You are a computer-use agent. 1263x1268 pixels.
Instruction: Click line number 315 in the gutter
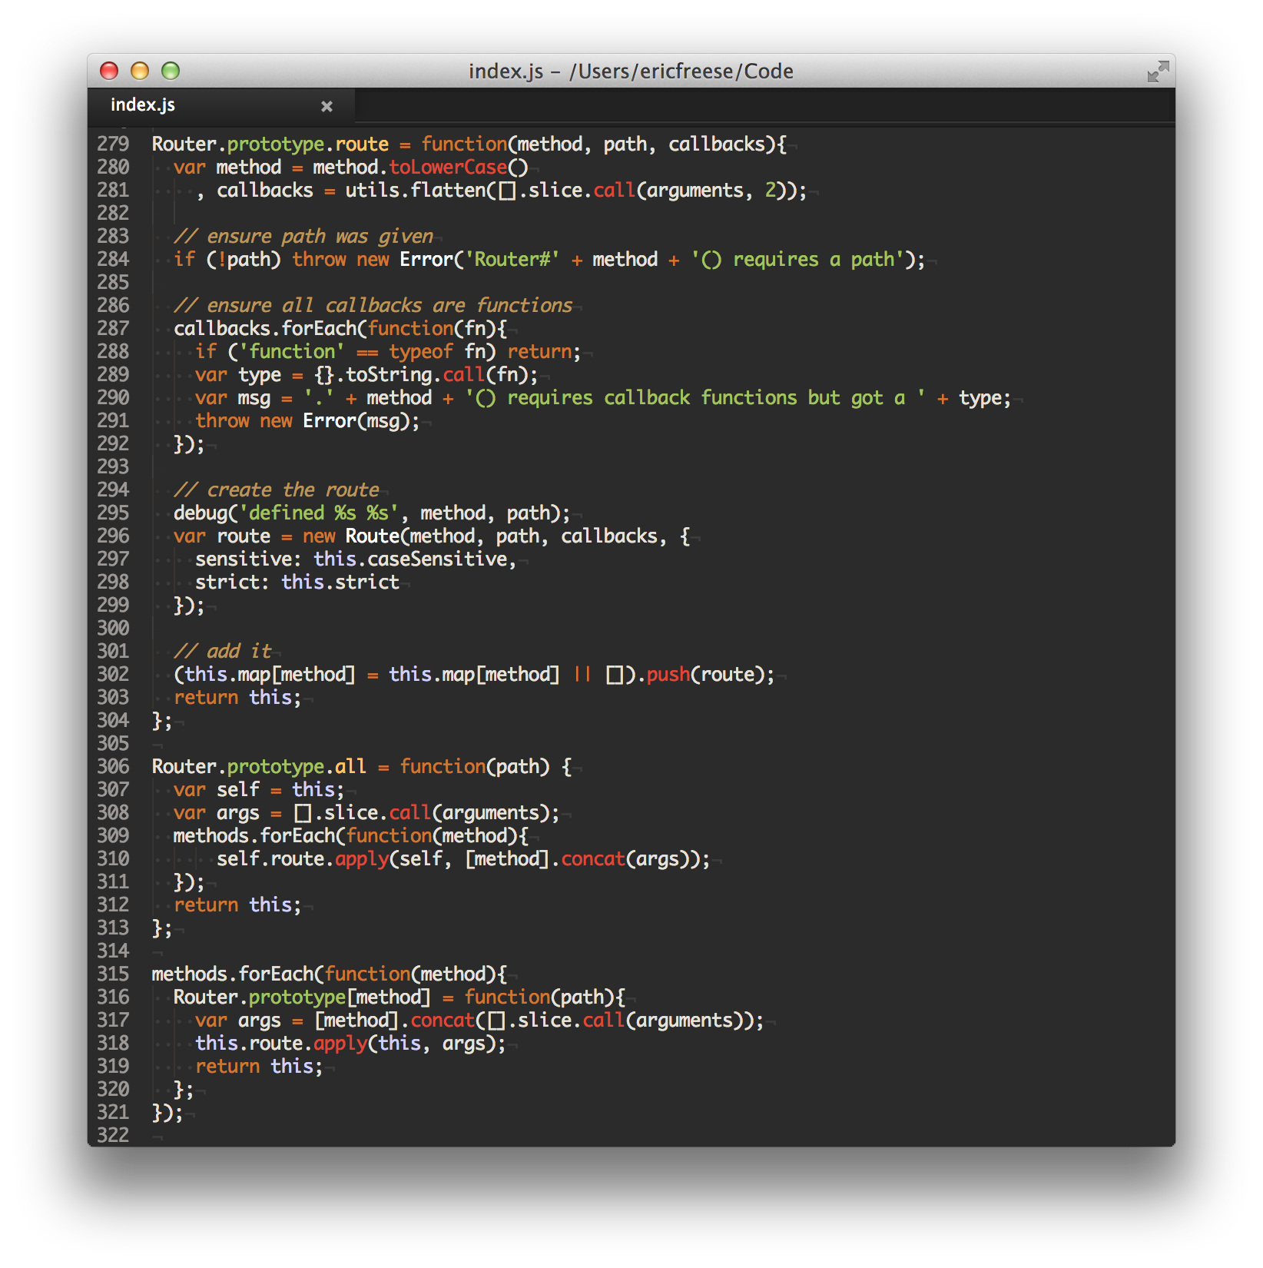click(x=113, y=974)
